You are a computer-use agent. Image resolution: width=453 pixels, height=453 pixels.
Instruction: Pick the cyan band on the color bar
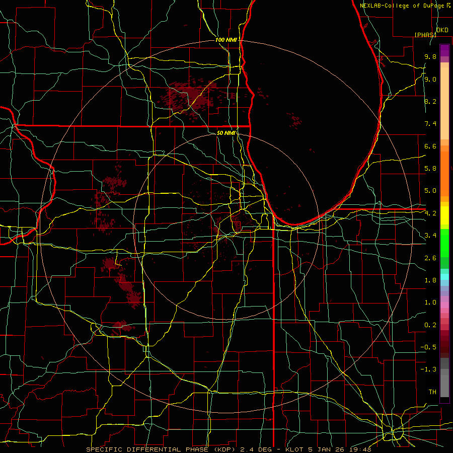click(x=444, y=276)
